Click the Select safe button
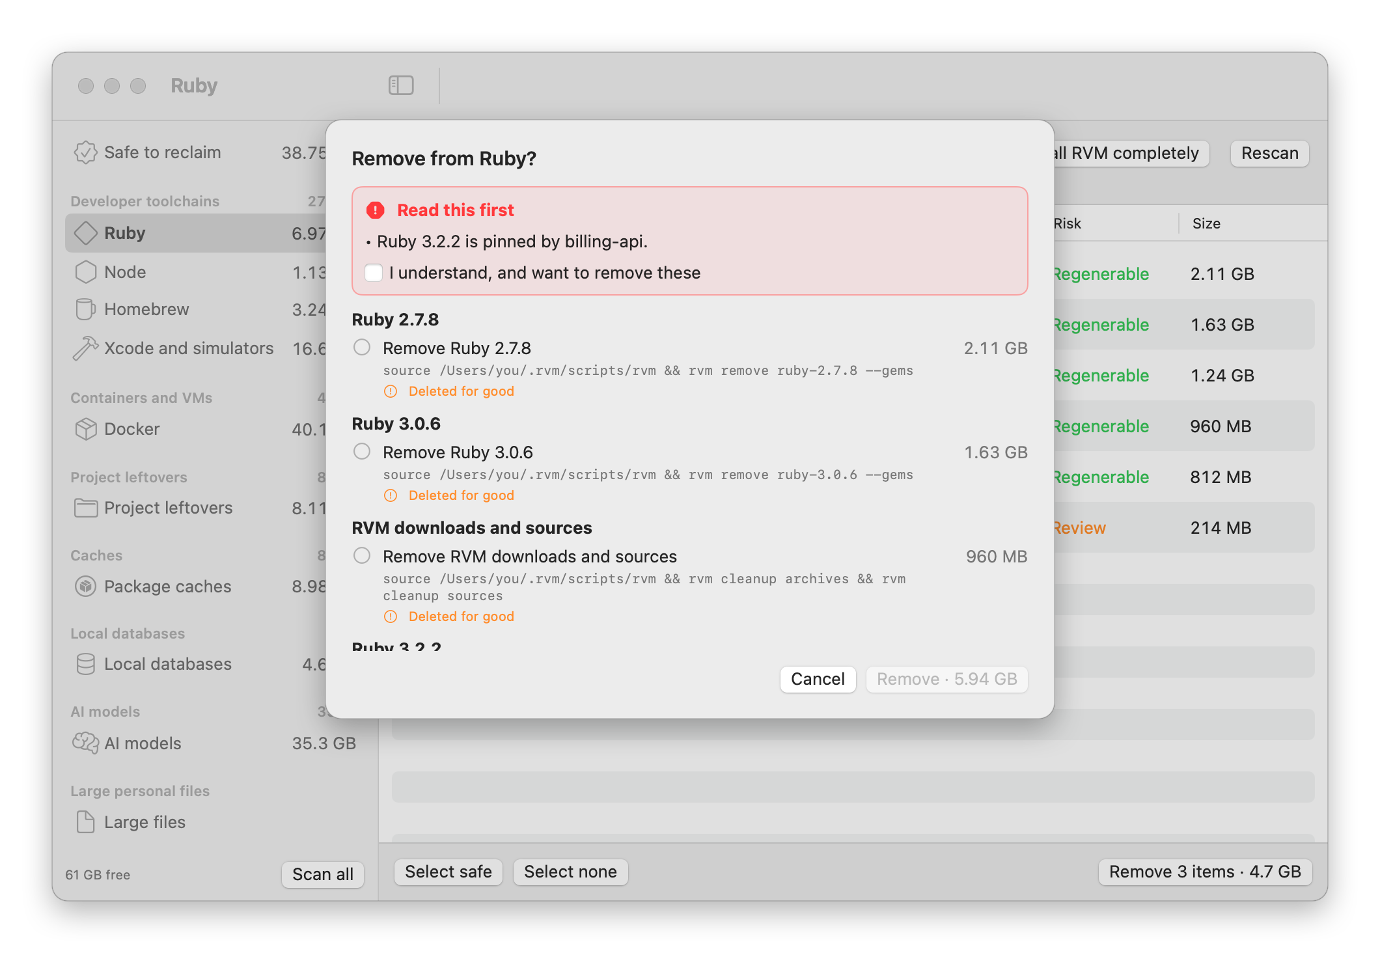This screenshot has height=953, width=1380. pos(448,872)
